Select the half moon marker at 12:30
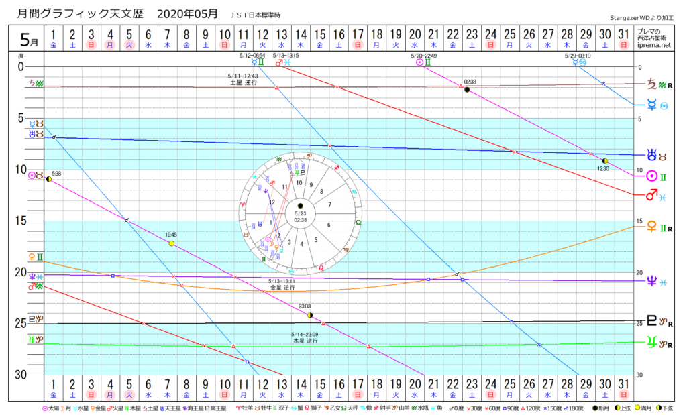Viewport: 687px width, 415px height. point(605,161)
